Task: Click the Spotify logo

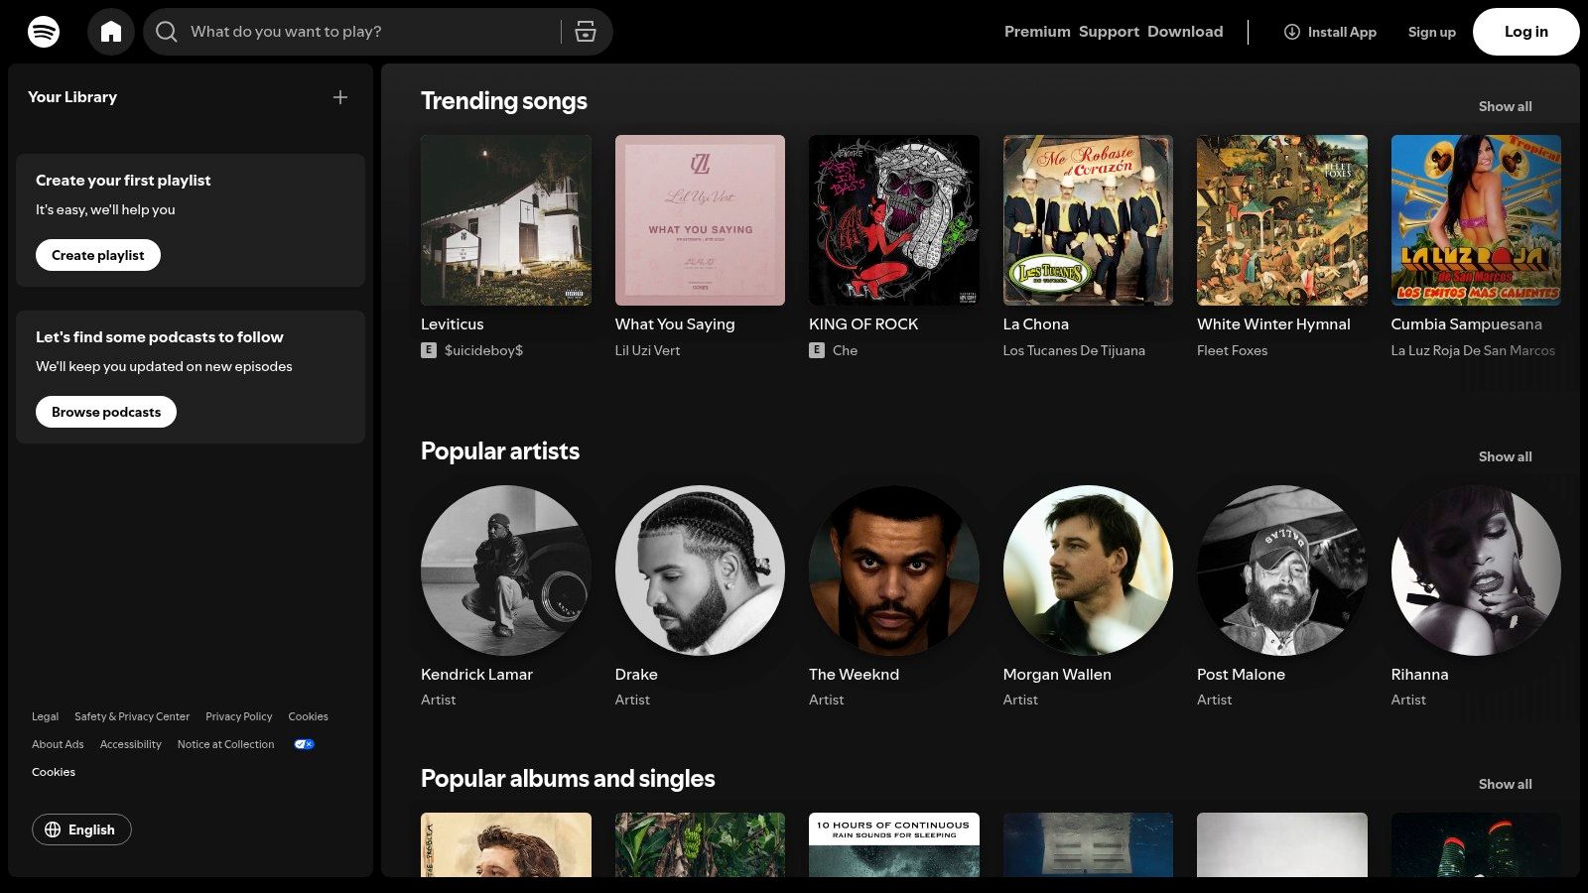Action: 41,31
